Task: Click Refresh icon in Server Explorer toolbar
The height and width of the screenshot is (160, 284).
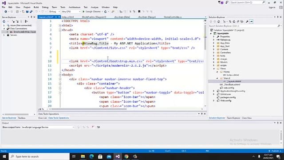Action: click(4, 21)
